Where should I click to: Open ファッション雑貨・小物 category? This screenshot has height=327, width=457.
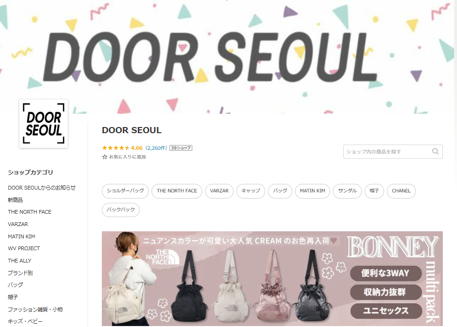pos(35,309)
